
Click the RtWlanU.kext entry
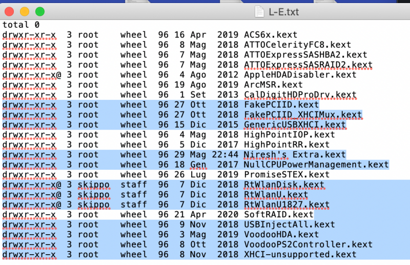(276, 194)
